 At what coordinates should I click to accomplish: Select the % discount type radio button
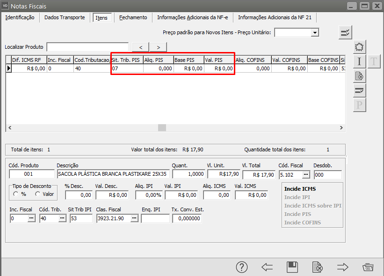(16, 194)
